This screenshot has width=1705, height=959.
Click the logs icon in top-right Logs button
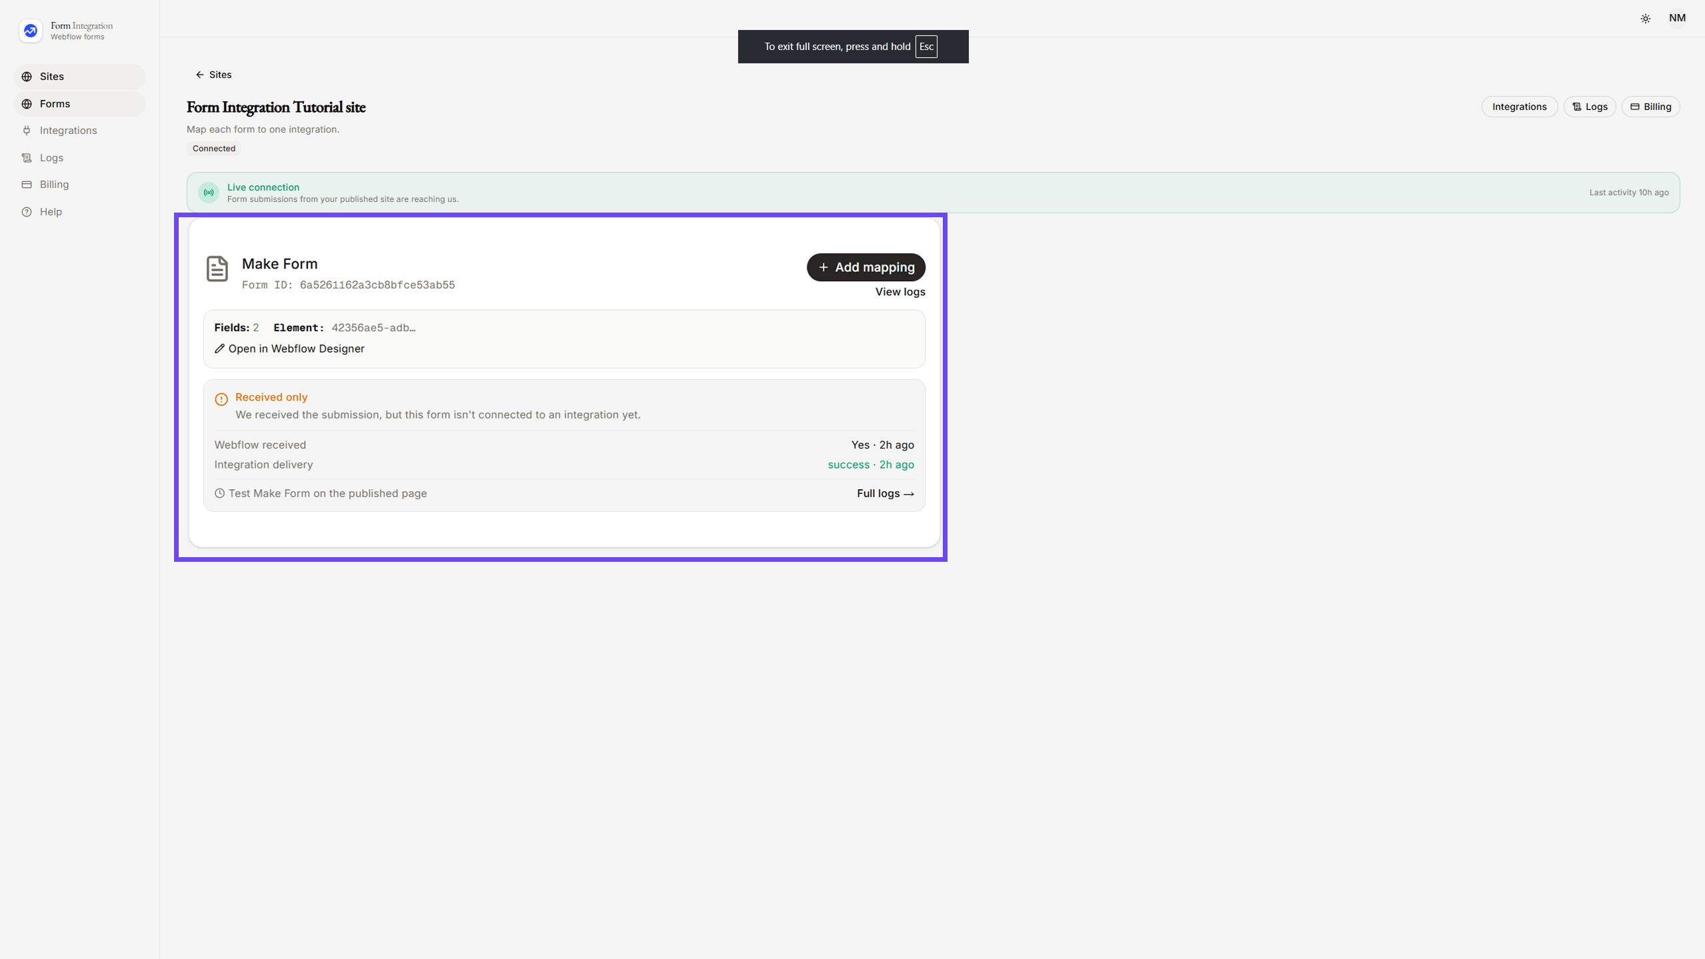pyautogui.click(x=1577, y=107)
